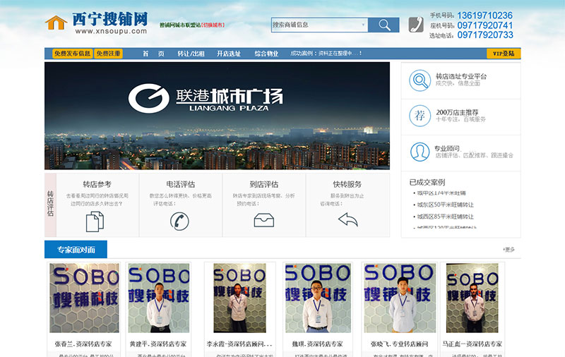Click the inbox tray icon under 到店评估
565x357 pixels.
(x=263, y=220)
